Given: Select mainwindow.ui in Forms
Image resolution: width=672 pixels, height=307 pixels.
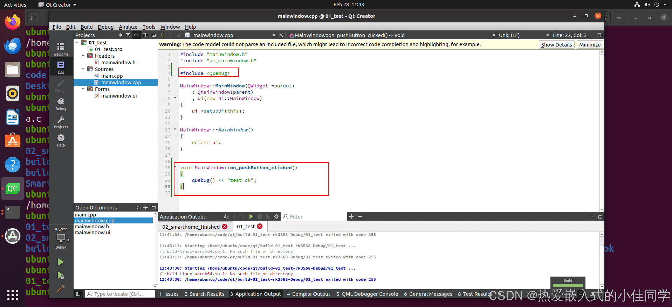Looking at the screenshot, I should pos(119,96).
